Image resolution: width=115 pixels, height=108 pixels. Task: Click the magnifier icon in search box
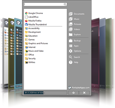click(x=65, y=4)
